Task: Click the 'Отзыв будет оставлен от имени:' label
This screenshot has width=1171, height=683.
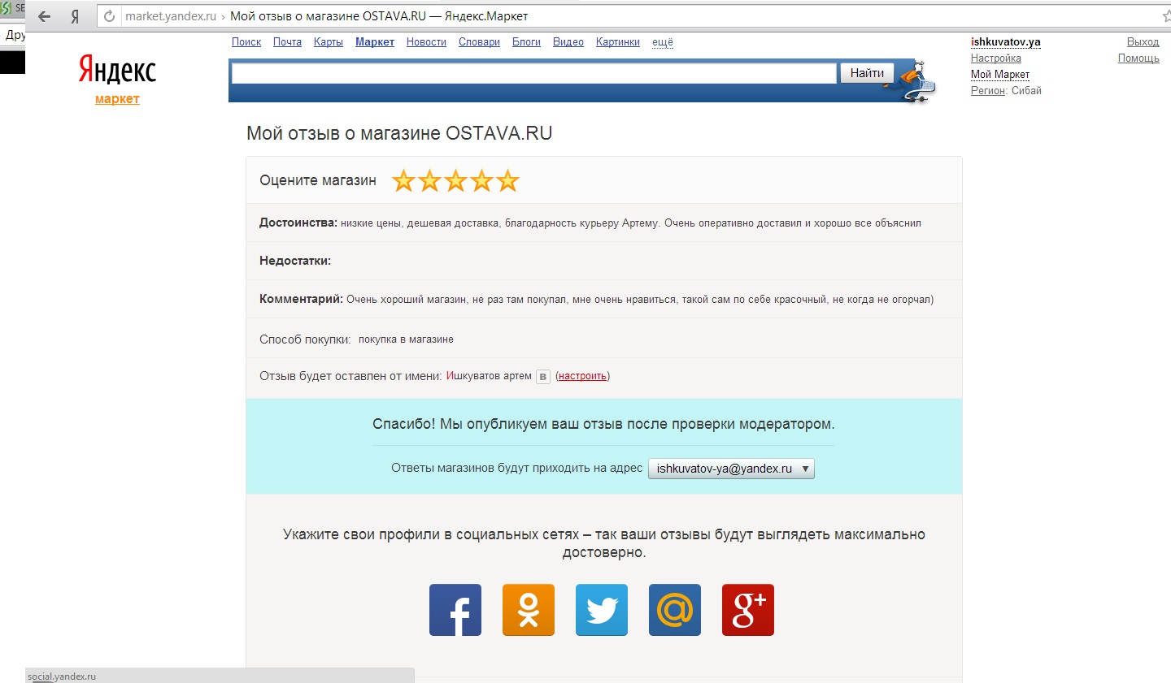Action: [x=350, y=376]
